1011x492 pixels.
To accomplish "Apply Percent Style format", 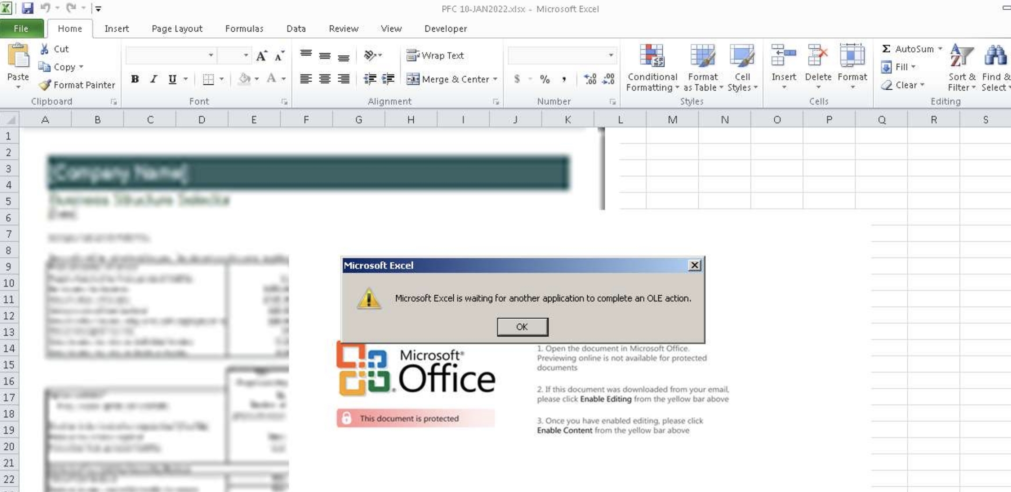I will 545,79.
